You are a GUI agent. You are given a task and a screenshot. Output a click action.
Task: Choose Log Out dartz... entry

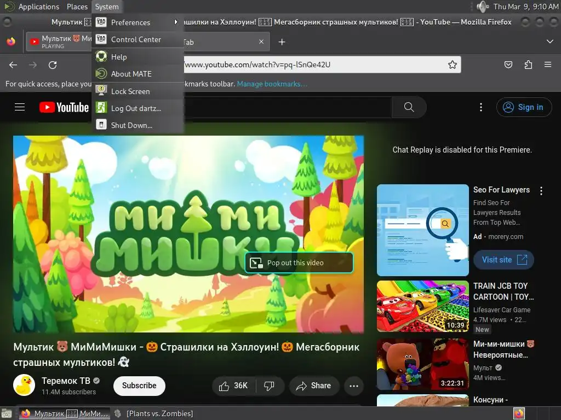[138, 108]
